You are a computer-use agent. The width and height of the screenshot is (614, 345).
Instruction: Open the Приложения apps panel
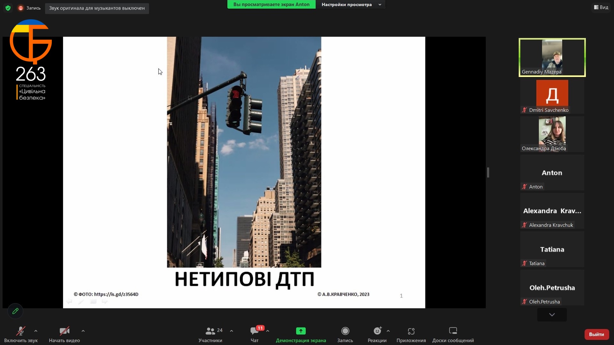[411, 334]
